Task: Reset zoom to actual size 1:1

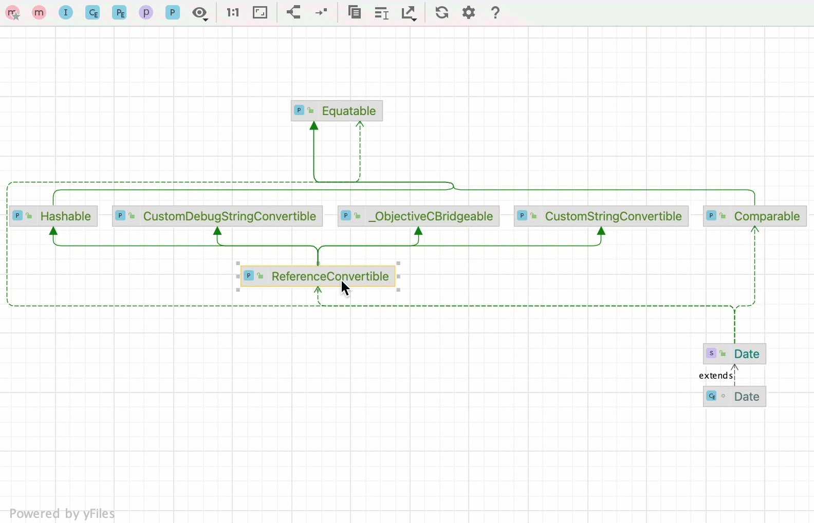Action: pos(233,12)
